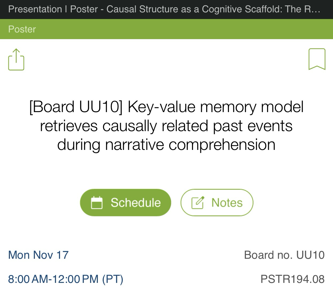The height and width of the screenshot is (303, 333).
Task: Click the Key-value memory model poster title
Action: [x=166, y=125]
